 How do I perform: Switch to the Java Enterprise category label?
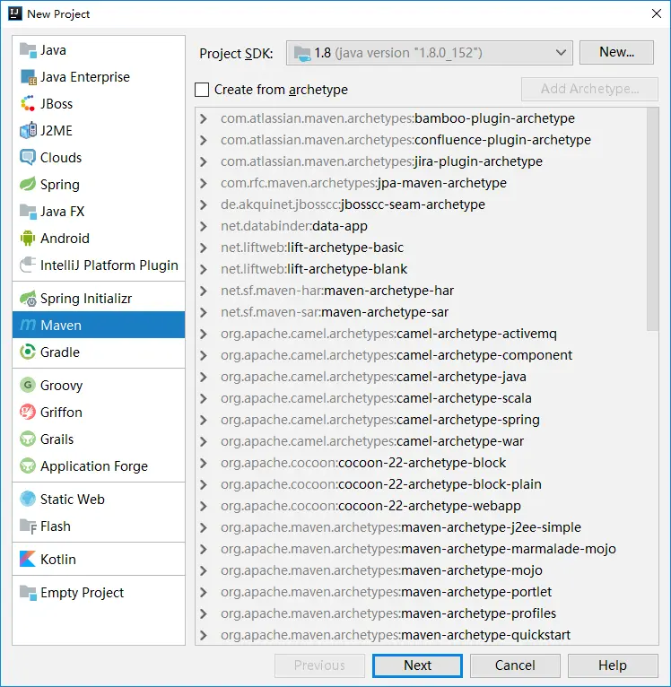85,77
